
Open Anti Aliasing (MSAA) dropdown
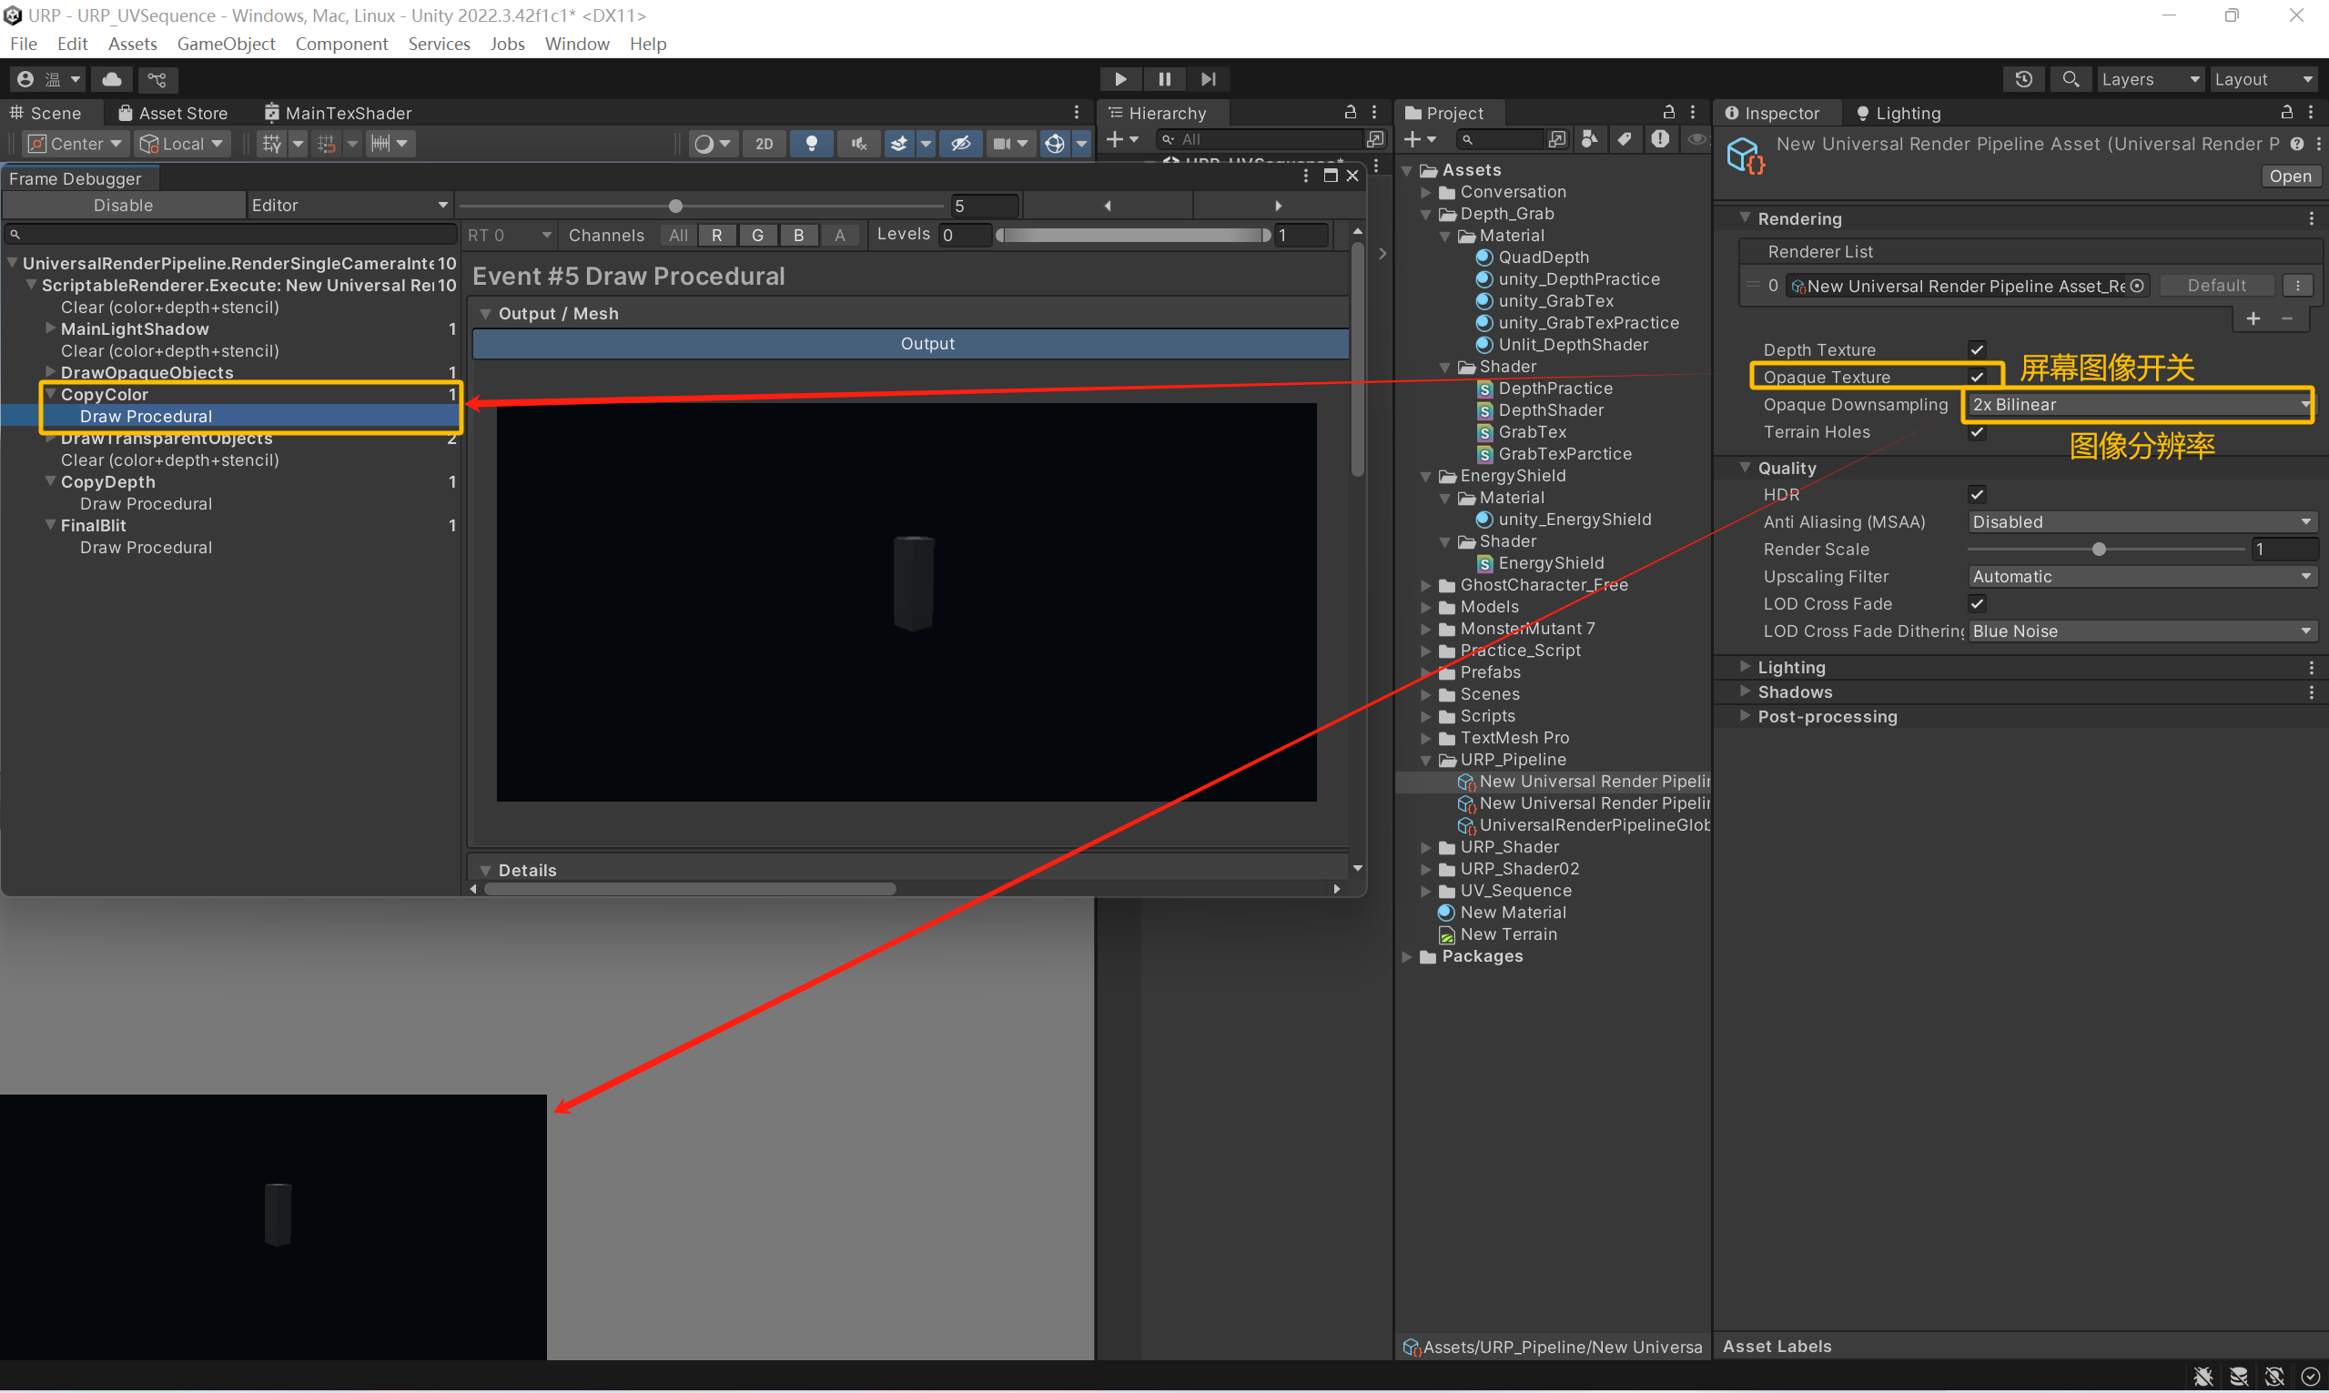point(2142,522)
